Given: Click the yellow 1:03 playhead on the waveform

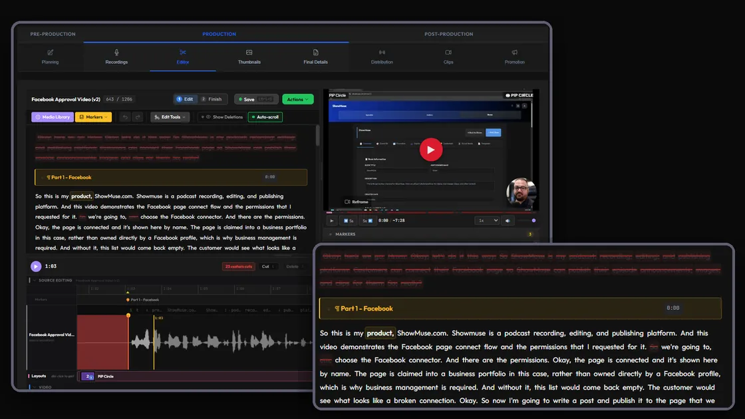Looking at the screenshot, I should pos(154,342).
